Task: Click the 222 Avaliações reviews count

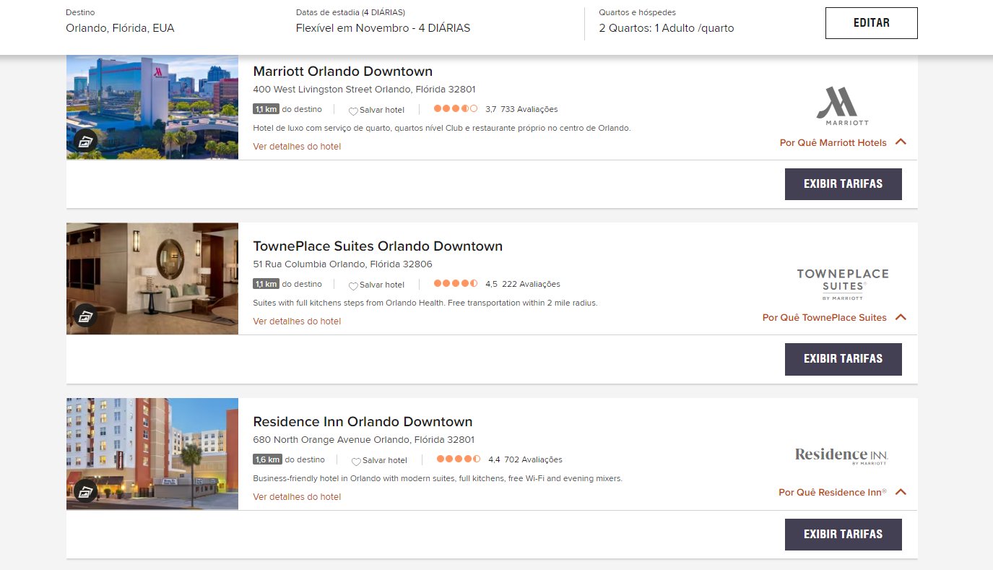Action: coord(531,285)
